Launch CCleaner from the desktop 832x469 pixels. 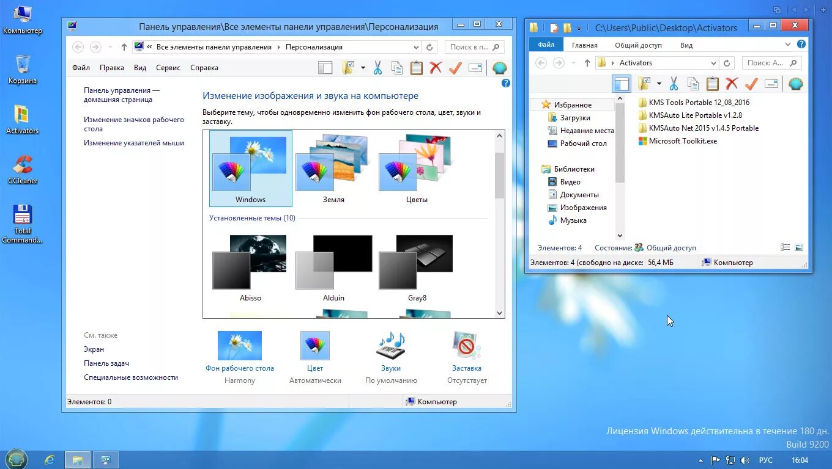click(x=22, y=171)
